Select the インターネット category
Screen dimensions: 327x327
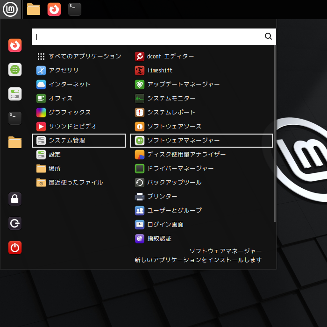78,84
